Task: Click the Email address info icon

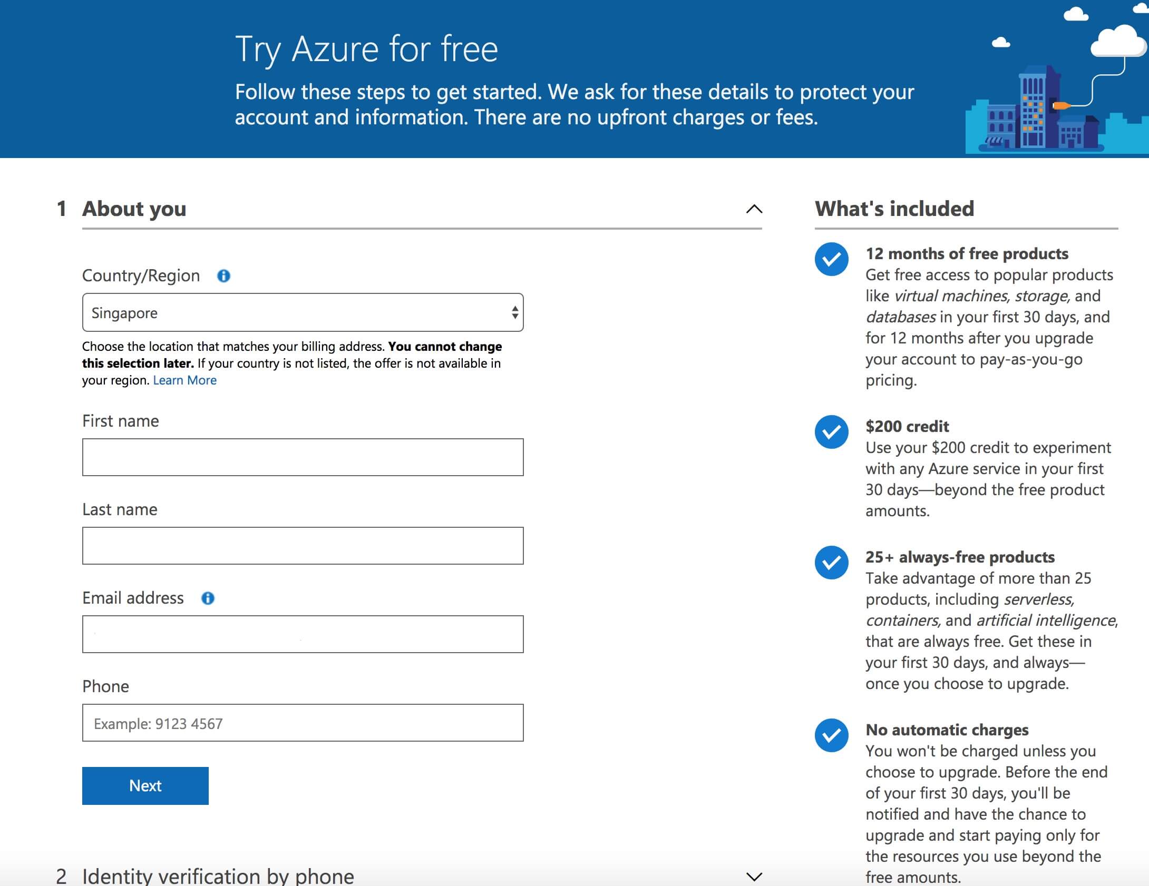Action: pyautogui.click(x=208, y=598)
